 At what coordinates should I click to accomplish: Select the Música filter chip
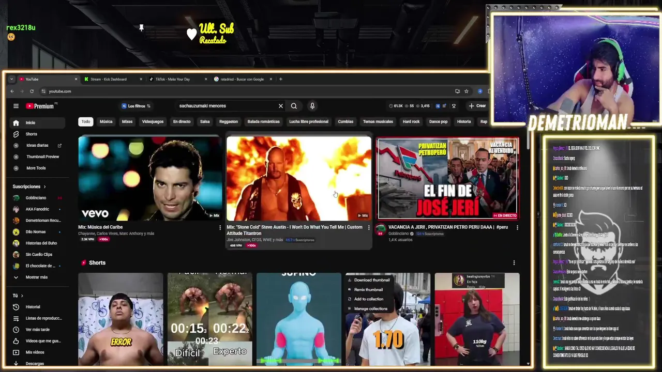106,121
